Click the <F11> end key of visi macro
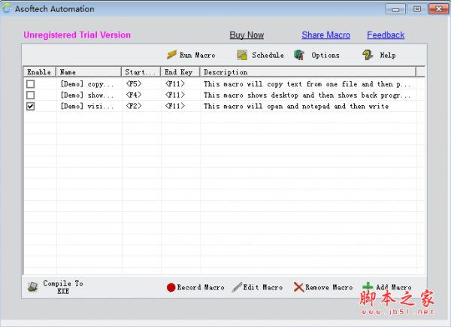Screen dimensions: 451x327 click(x=175, y=107)
